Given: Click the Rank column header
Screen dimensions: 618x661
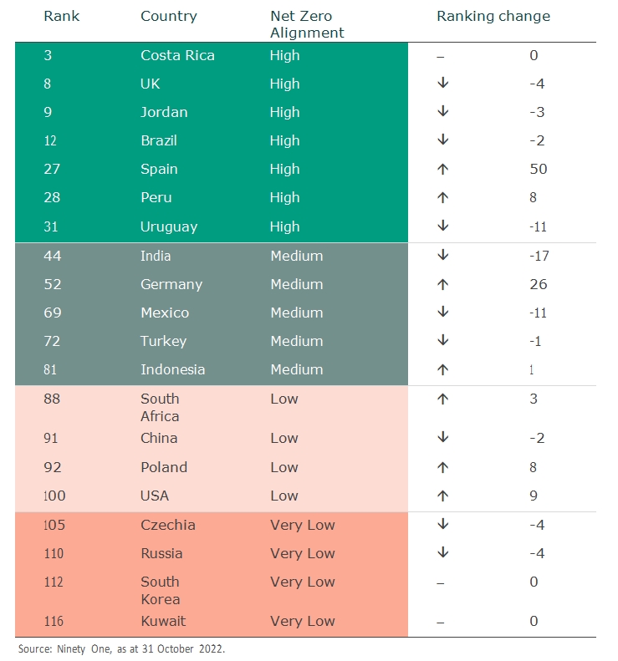Looking at the screenshot, I should (x=62, y=16).
